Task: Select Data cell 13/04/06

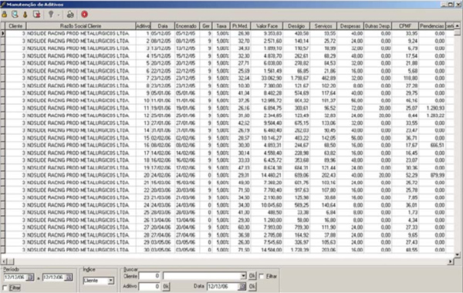Action: coord(163,220)
